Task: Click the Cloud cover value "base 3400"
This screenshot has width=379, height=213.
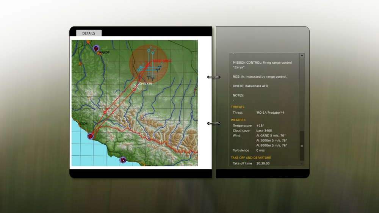Action: coord(264,130)
